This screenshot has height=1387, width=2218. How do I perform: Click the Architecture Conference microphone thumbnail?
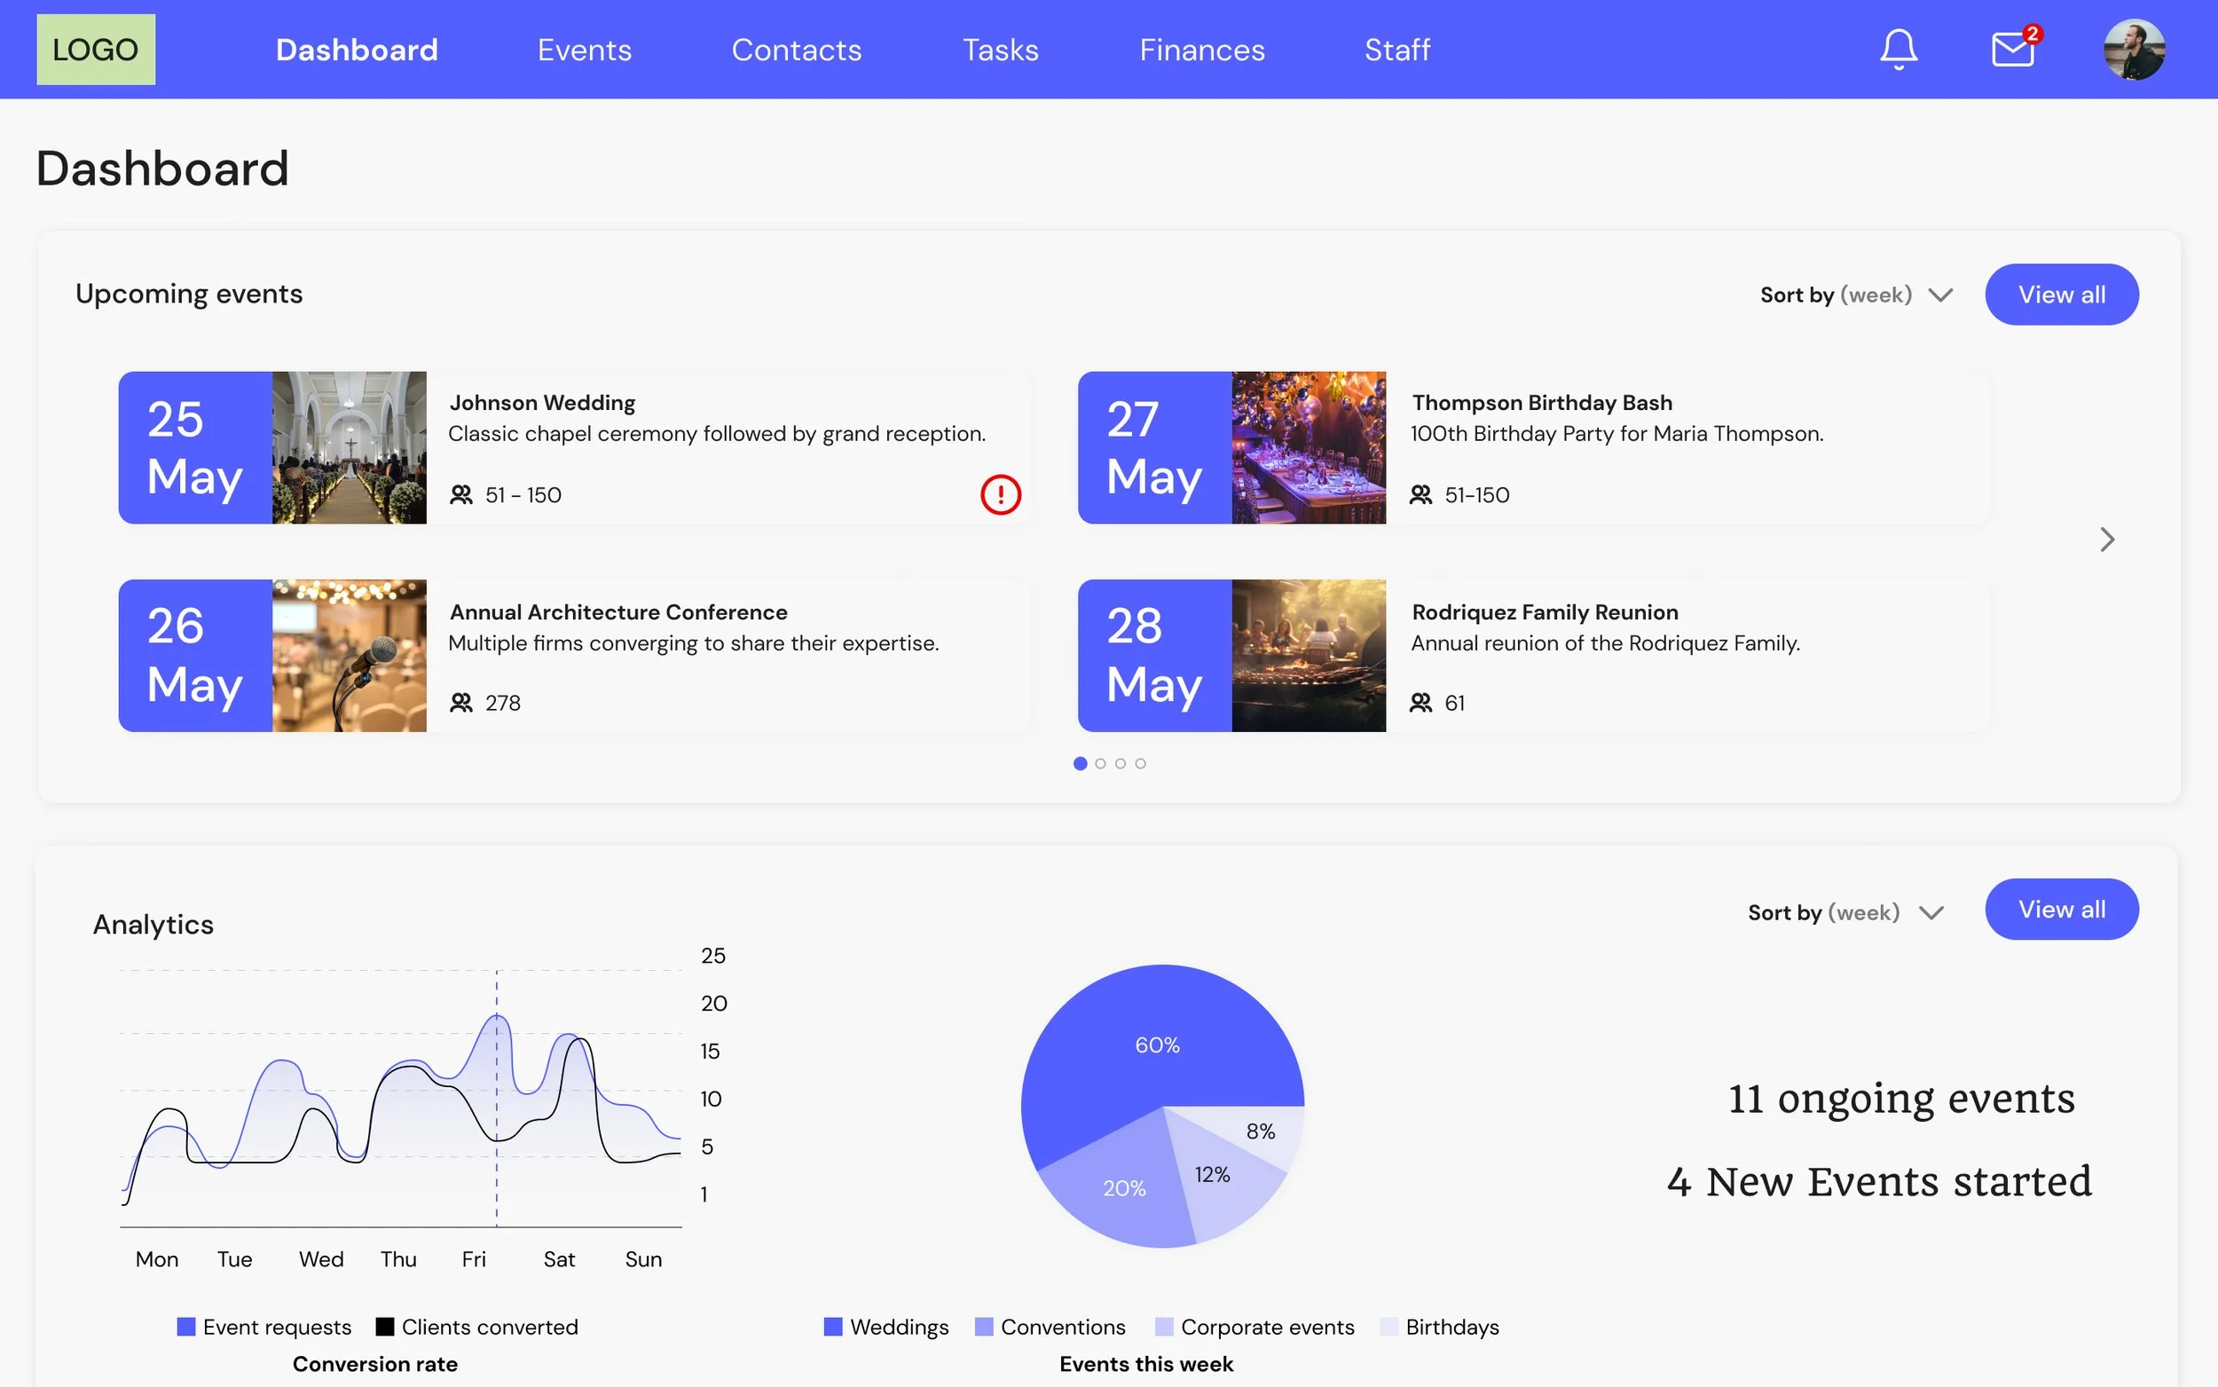click(x=350, y=655)
